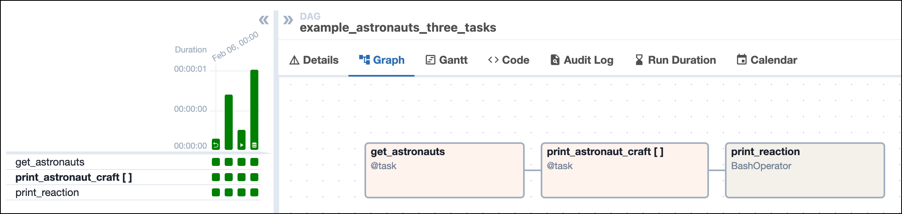Select the second run's duration bar

pos(229,122)
